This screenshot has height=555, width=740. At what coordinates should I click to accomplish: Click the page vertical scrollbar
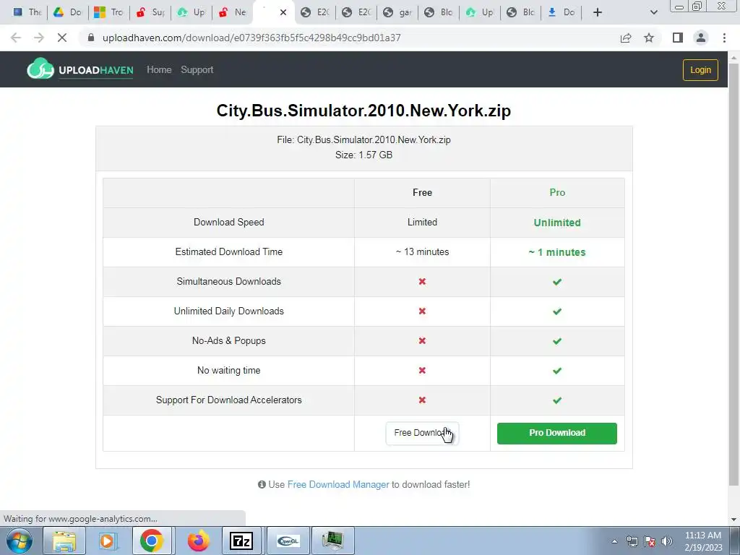coord(733,274)
